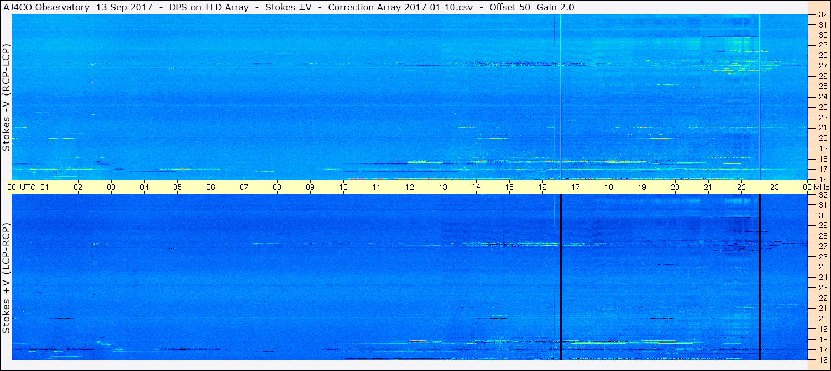The height and width of the screenshot is (371, 831).
Task: Select the 17 MHz label on lower frequency scale
Action: pos(823,349)
